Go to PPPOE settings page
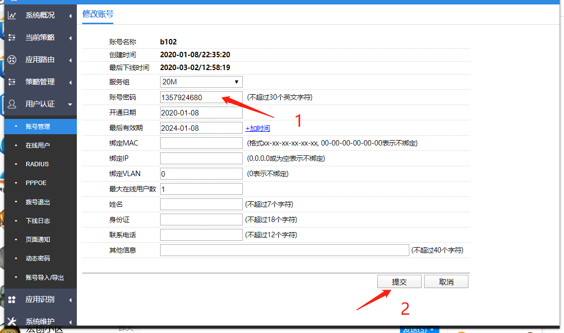 point(36,183)
